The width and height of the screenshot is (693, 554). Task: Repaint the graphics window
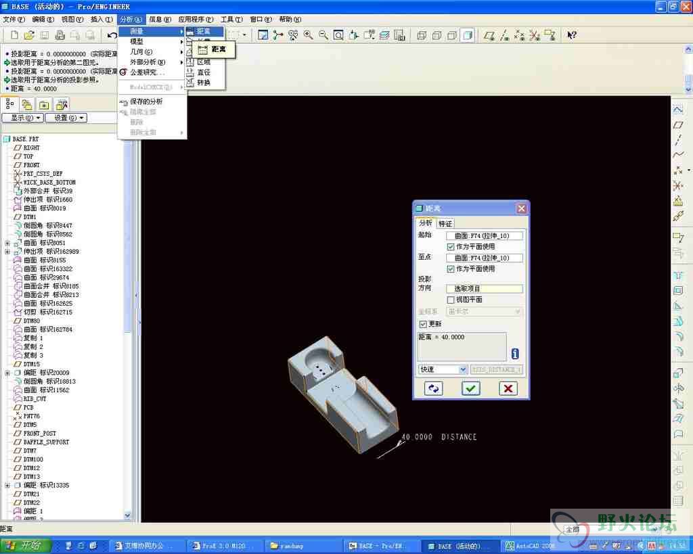pos(263,35)
